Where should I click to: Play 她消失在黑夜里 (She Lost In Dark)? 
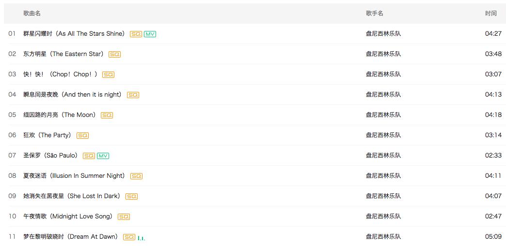(x=72, y=196)
